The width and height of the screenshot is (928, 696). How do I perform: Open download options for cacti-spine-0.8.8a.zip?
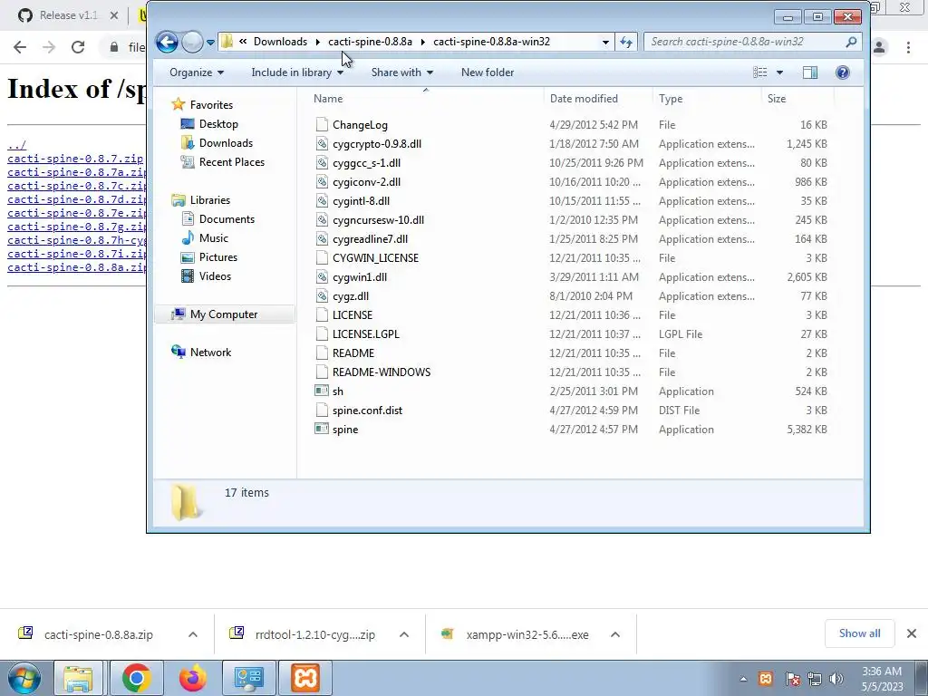click(x=192, y=634)
